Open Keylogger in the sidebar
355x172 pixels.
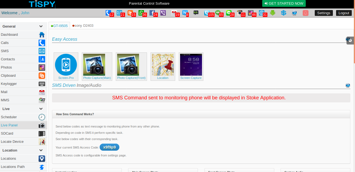coord(24,84)
